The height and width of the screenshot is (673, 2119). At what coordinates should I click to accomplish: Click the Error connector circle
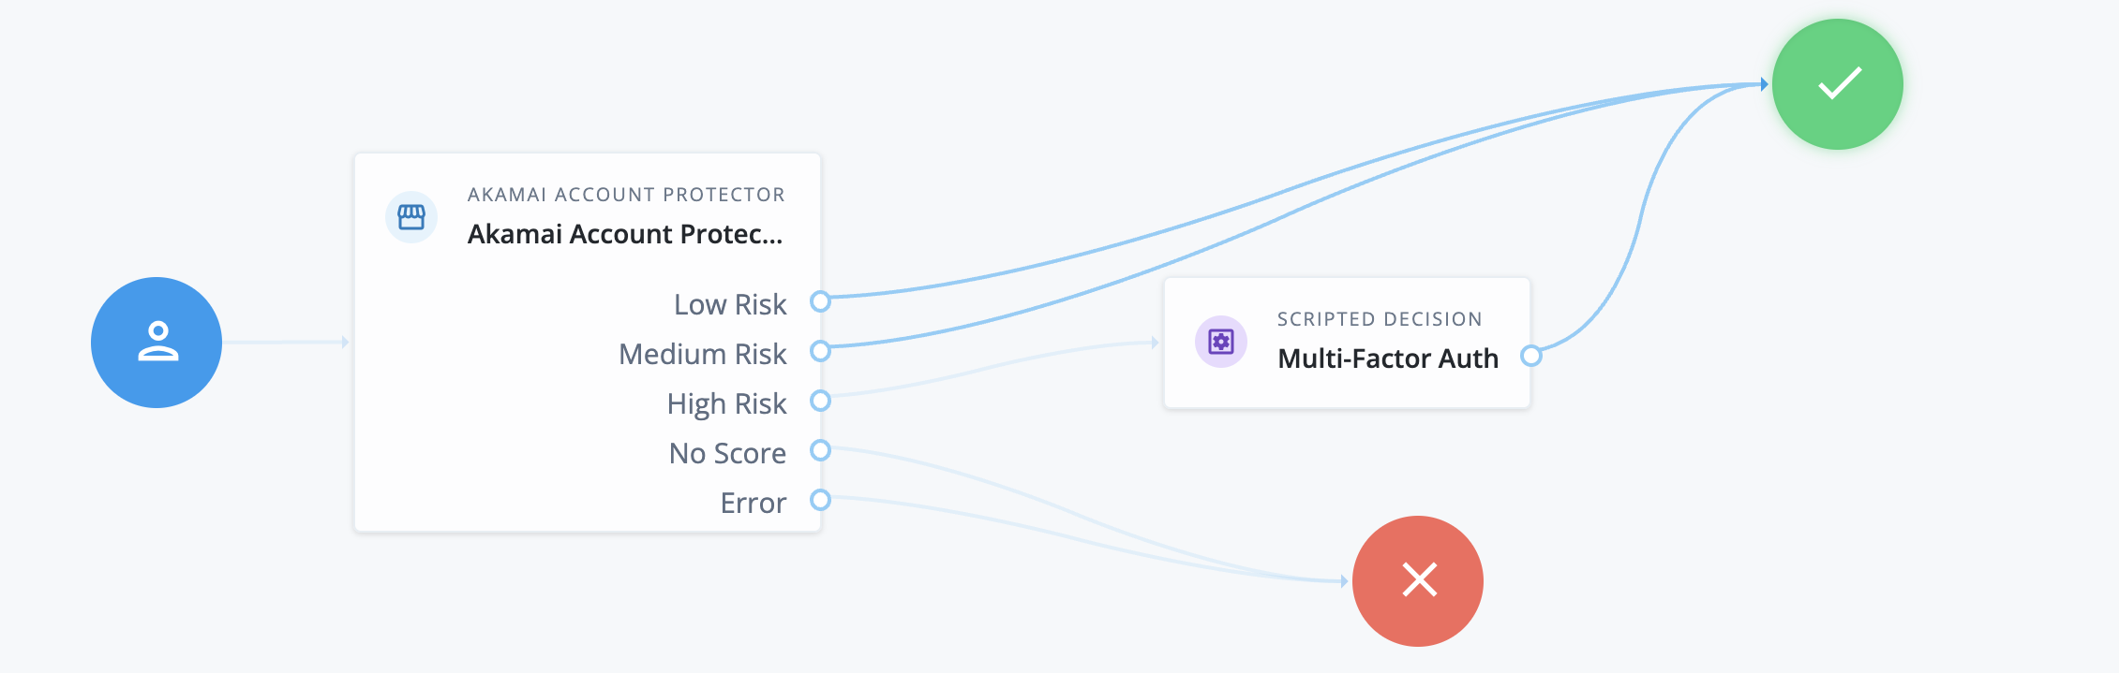[x=822, y=501]
